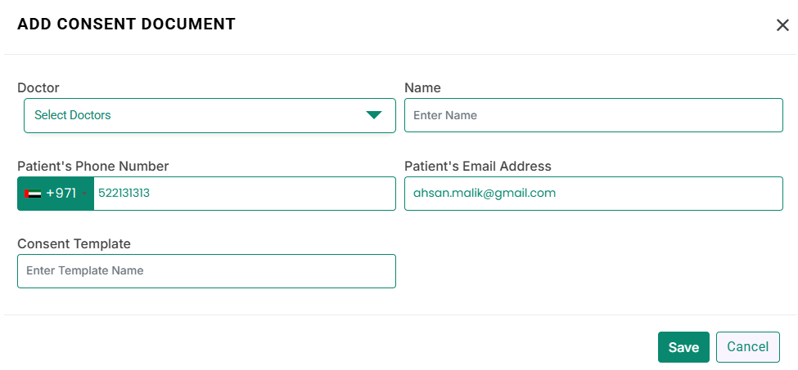
Task: Click the UAE flag icon
Action: tap(33, 194)
